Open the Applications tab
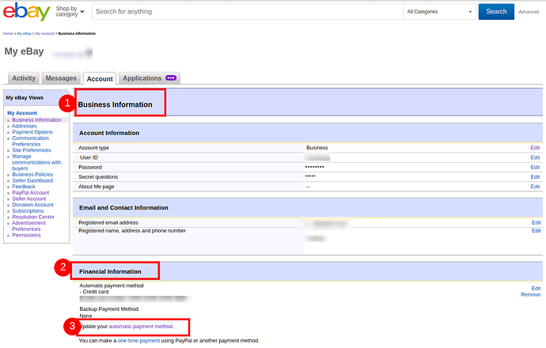 149,78
